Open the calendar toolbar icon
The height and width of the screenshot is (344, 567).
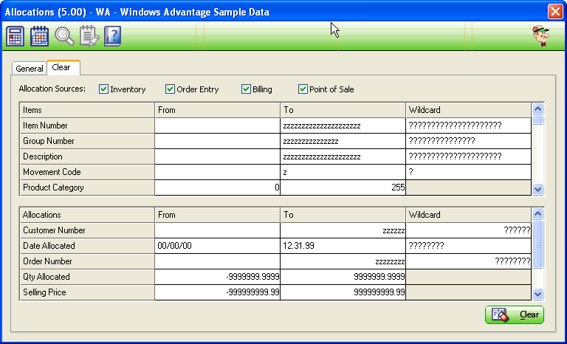[39, 36]
